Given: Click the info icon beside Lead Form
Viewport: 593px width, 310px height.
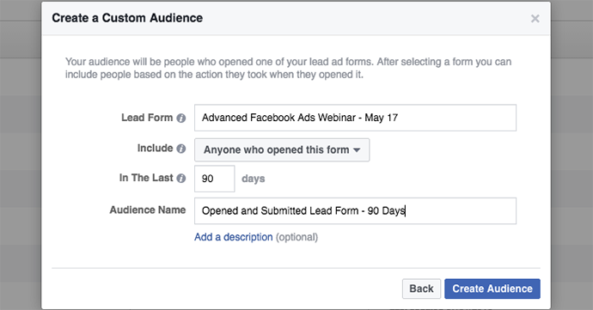Looking at the screenshot, I should 181,119.
